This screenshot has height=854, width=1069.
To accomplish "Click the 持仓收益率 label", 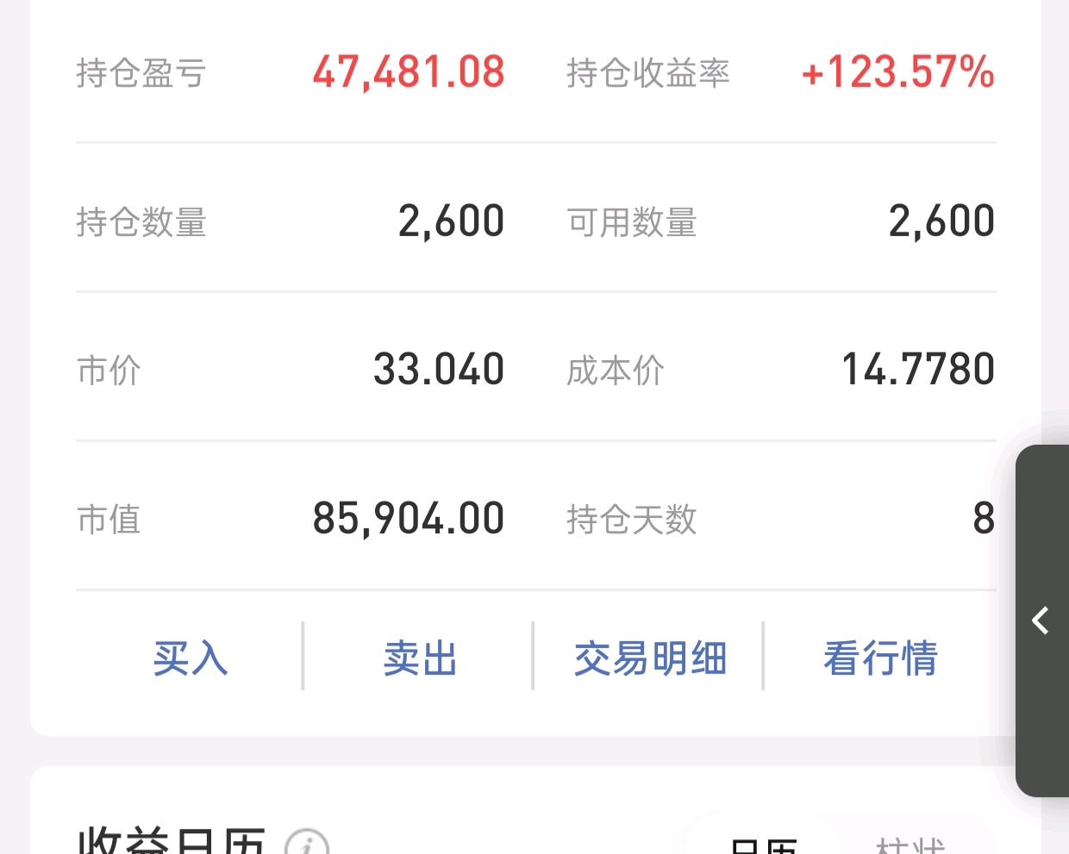I will click(x=648, y=73).
